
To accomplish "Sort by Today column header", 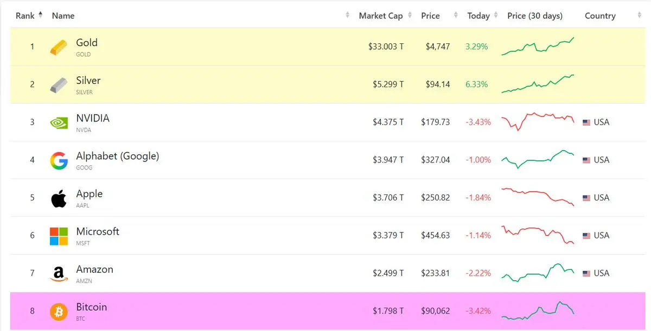I will tap(478, 16).
